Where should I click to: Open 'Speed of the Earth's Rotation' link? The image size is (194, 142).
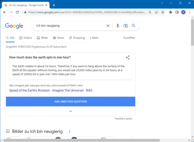[51, 90]
